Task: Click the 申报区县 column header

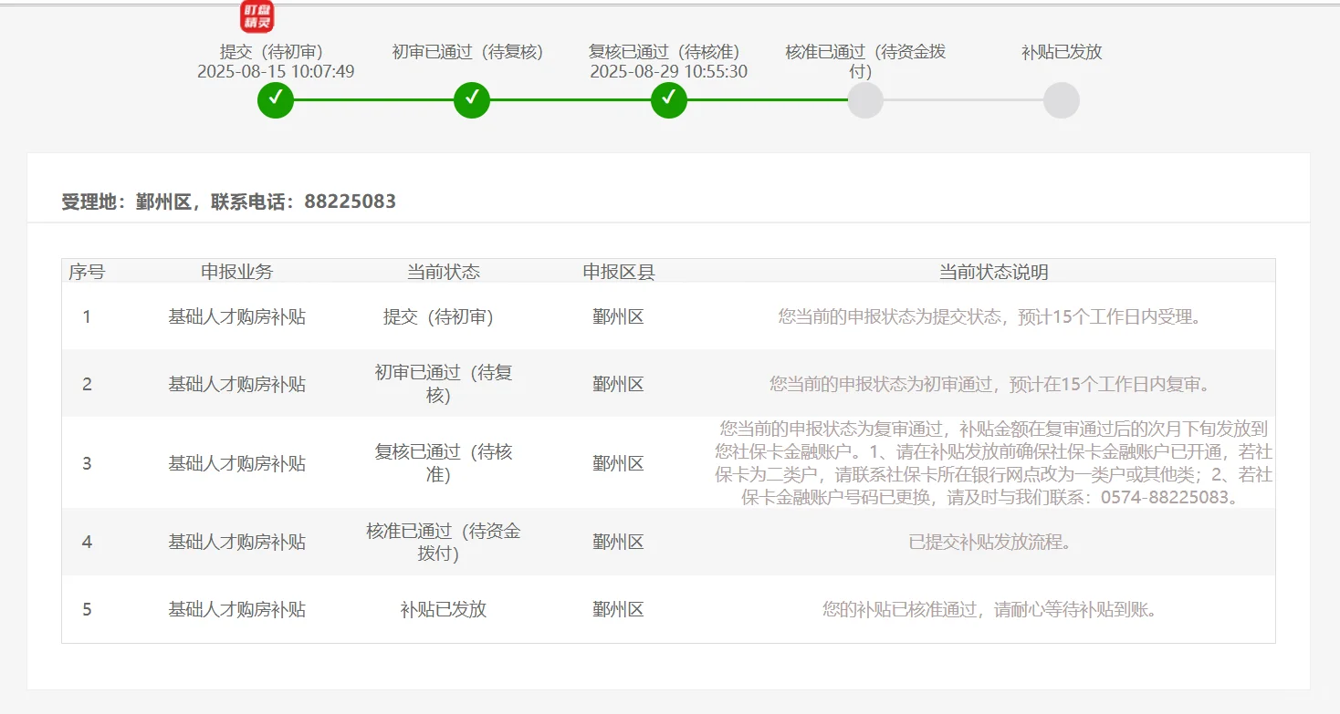Action: point(619,272)
